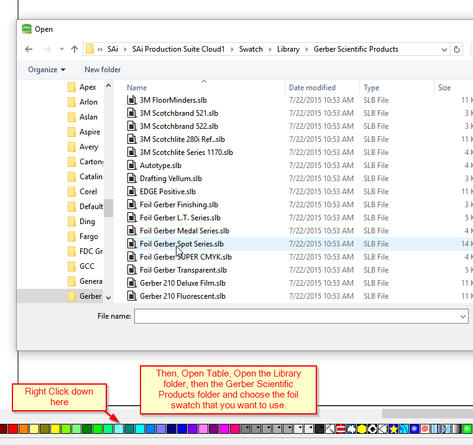473x445 pixels.
Task: Pick the blue vertical bars gradient swatch
Action: pyautogui.click(x=436, y=429)
